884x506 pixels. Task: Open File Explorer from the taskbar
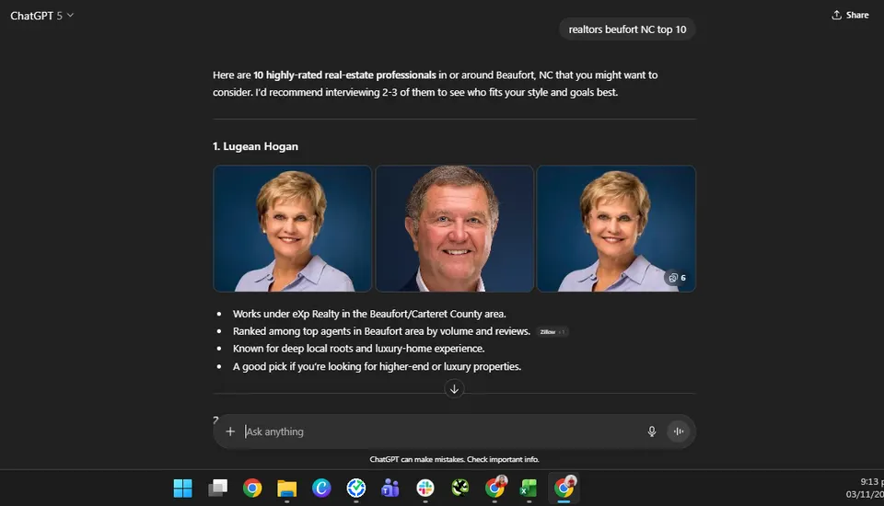click(287, 488)
